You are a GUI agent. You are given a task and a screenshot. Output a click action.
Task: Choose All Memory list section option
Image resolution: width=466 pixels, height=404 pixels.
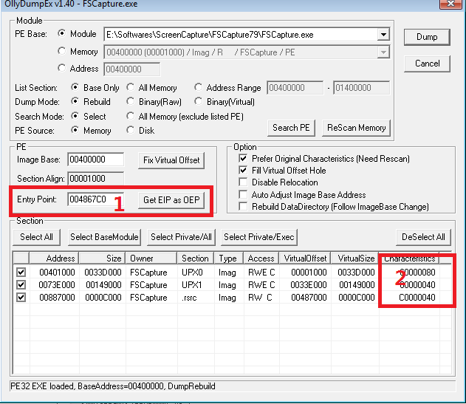tap(130, 87)
